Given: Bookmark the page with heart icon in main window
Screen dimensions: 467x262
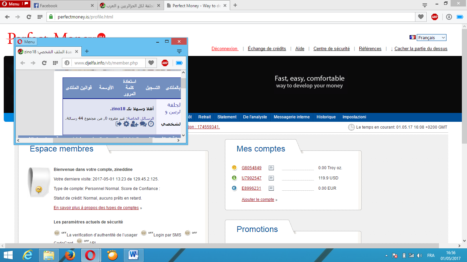Looking at the screenshot, I should [421, 17].
